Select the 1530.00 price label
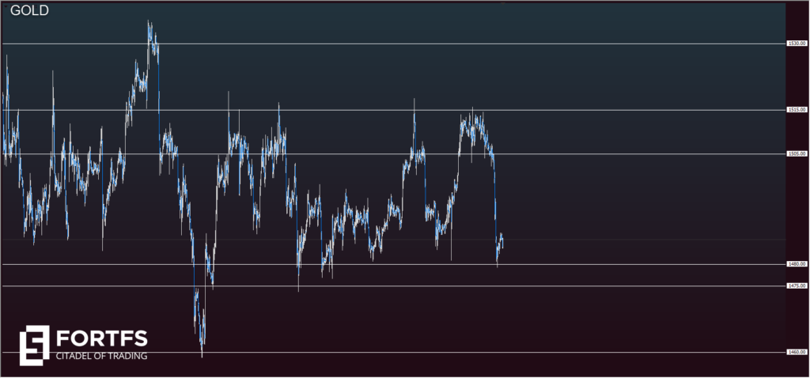Screen dimensions: 810x378 797,43
